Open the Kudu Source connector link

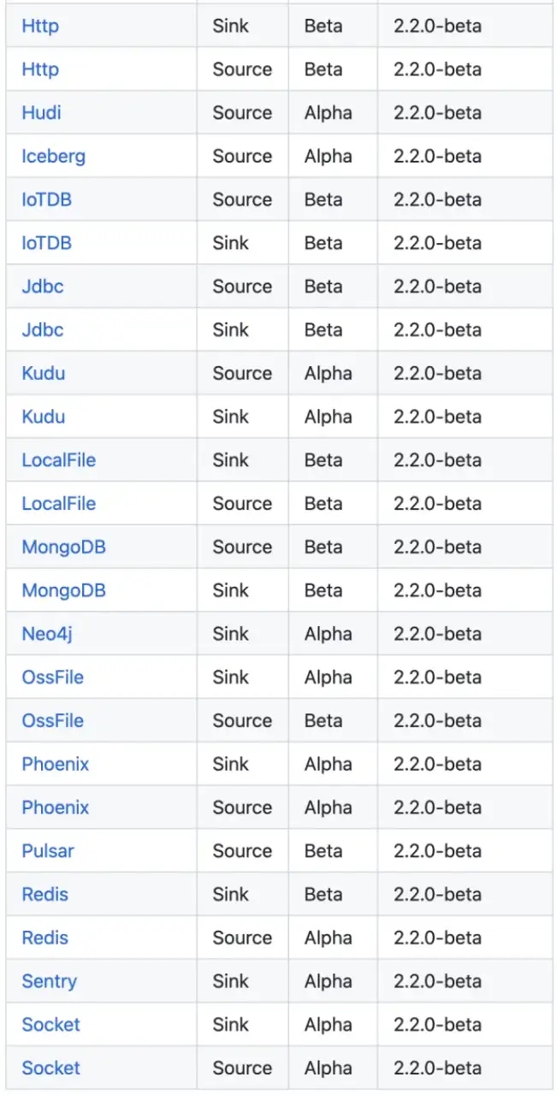43,373
